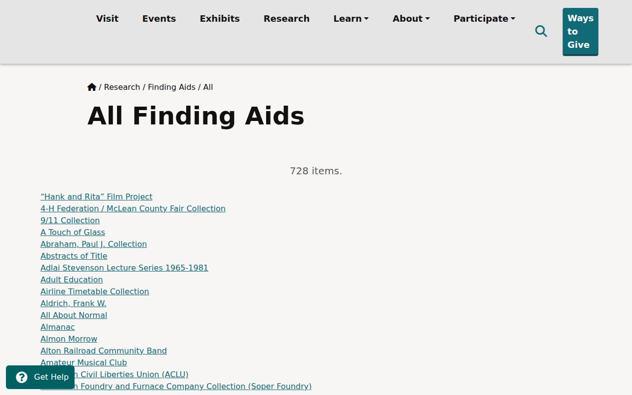Expand the Learn dropdown menu
This screenshot has width=632, height=395.
(351, 19)
